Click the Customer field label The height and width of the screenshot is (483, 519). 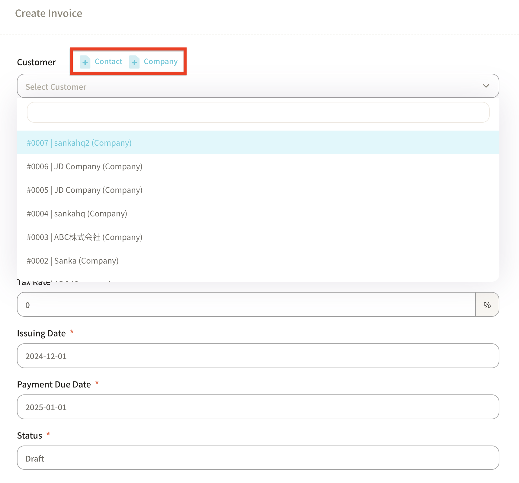point(37,62)
